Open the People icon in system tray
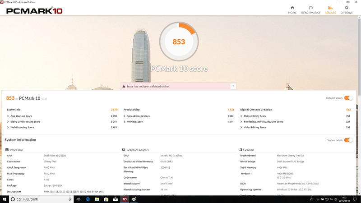Screen dimensions: 361x203 tap(311, 199)
